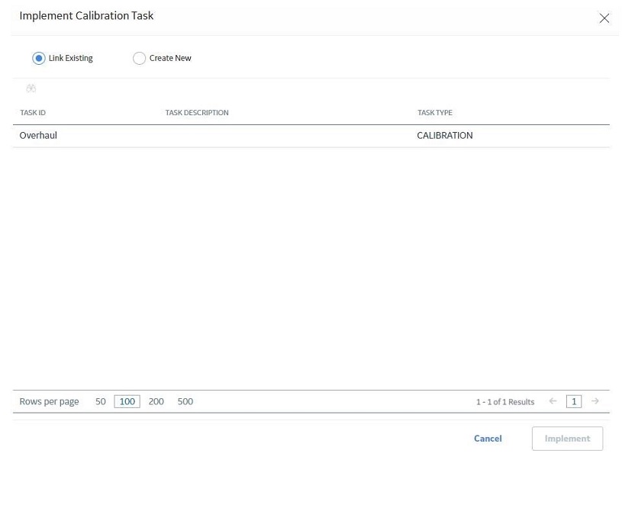Click the page number 1 field

(574, 401)
